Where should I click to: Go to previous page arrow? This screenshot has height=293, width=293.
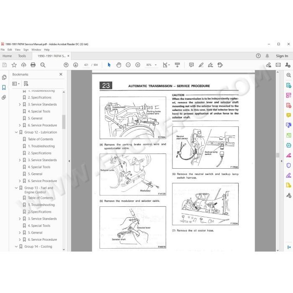click(66, 65)
